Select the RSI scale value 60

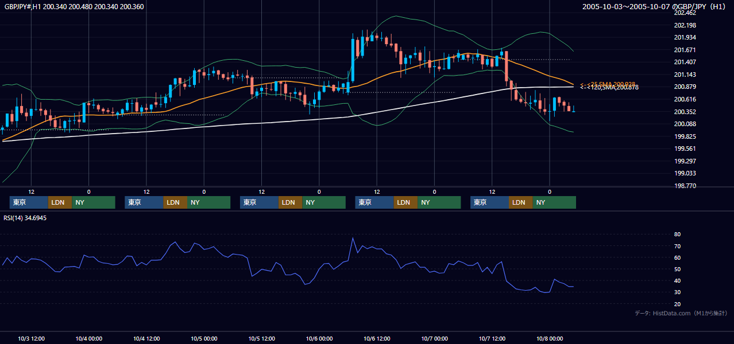[678, 258]
